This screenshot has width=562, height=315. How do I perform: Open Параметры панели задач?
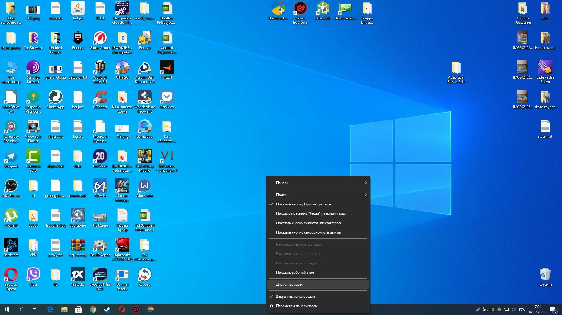coord(318,306)
